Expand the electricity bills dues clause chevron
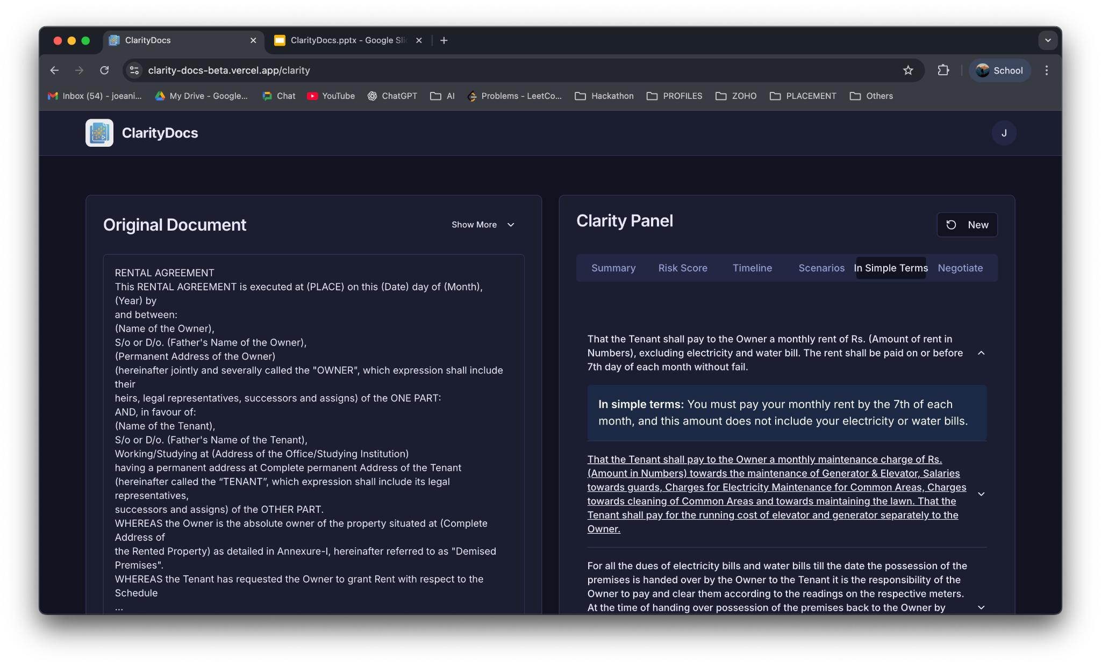Viewport: 1101px width, 666px height. [981, 607]
